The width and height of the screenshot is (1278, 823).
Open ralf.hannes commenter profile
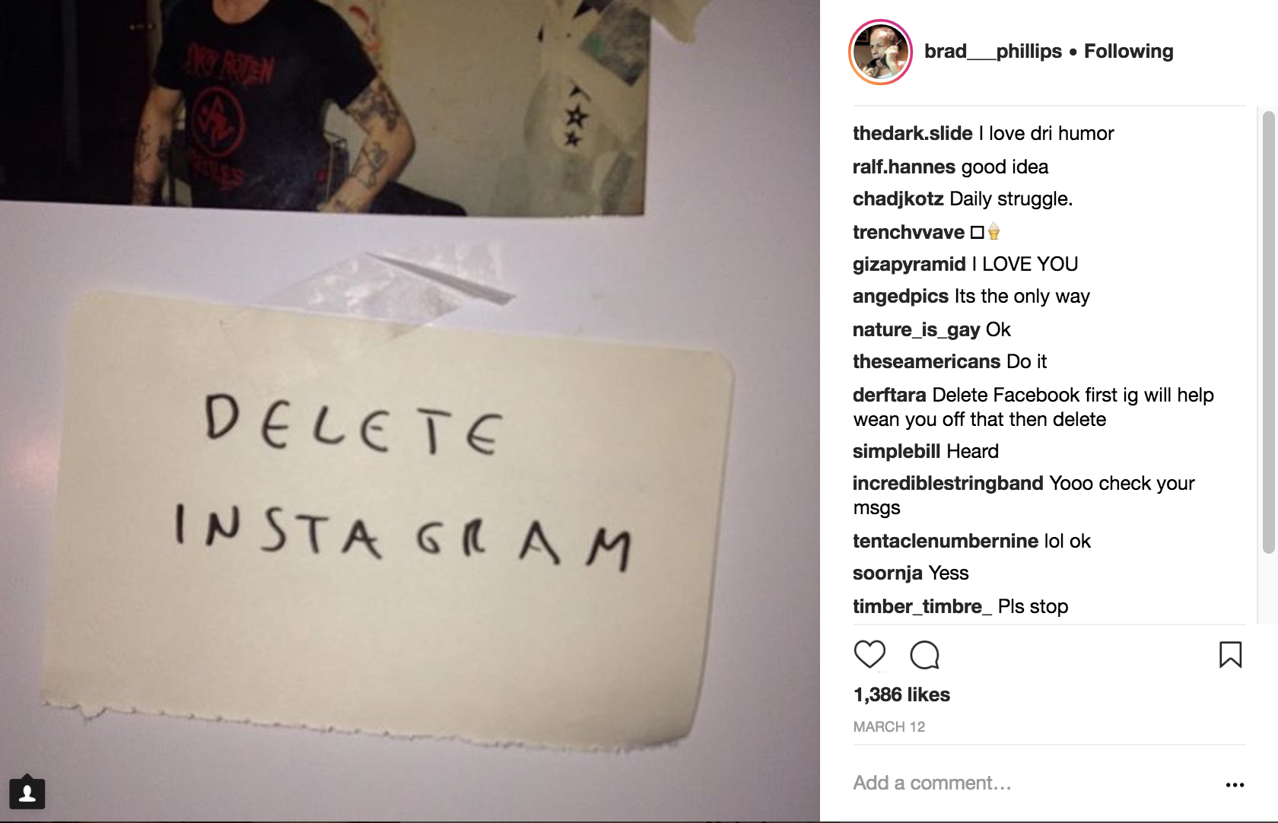coord(904,167)
